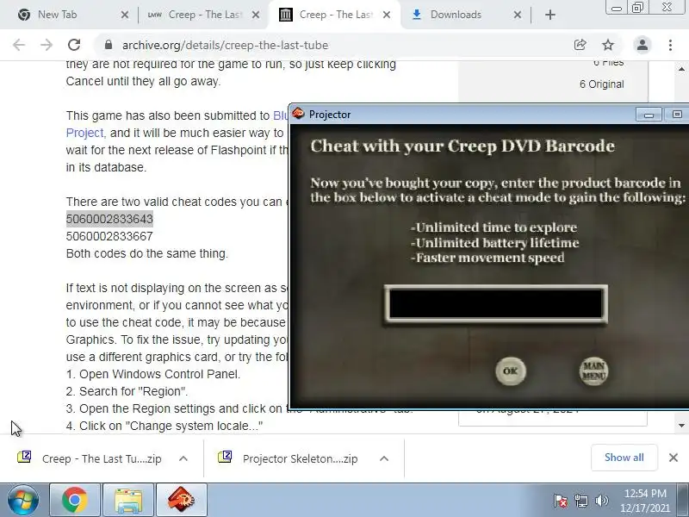The height and width of the screenshot is (517, 689).
Task: Click '4. Click on "Change system locale..."' step
Action: tap(164, 426)
